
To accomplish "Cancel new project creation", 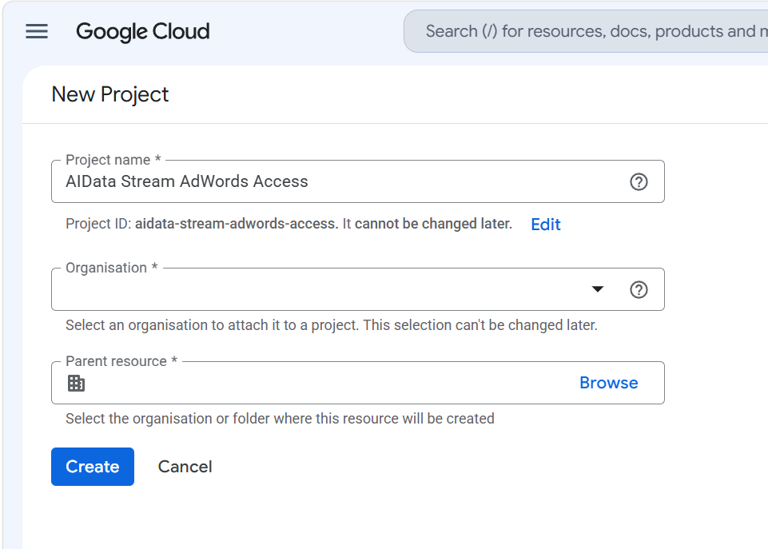I will (185, 467).
